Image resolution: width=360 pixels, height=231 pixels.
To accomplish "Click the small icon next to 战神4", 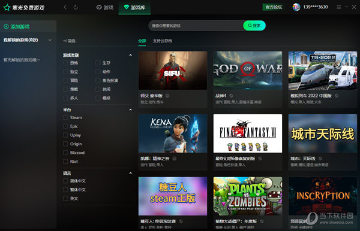I will pyautogui.click(x=231, y=96).
